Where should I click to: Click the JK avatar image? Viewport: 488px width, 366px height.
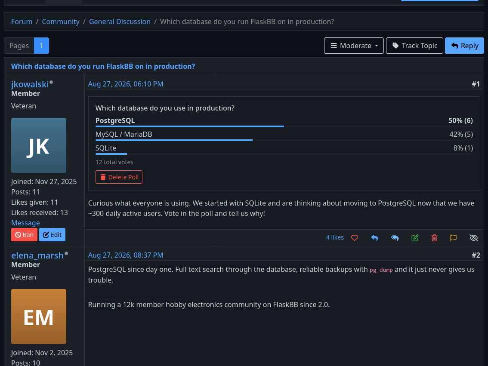click(x=39, y=145)
